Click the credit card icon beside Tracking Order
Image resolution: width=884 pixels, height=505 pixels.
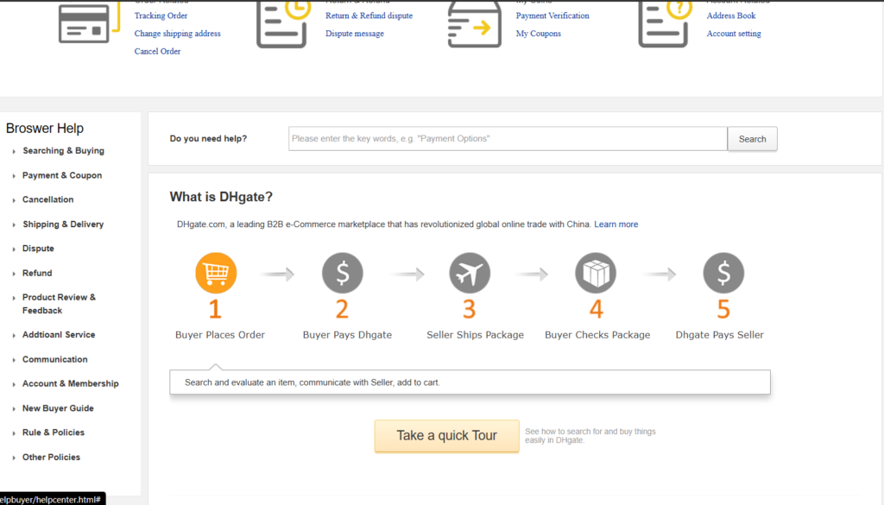[89, 22]
